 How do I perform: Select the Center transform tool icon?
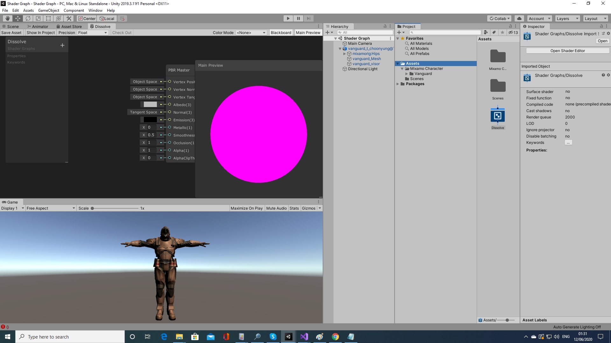click(x=87, y=18)
